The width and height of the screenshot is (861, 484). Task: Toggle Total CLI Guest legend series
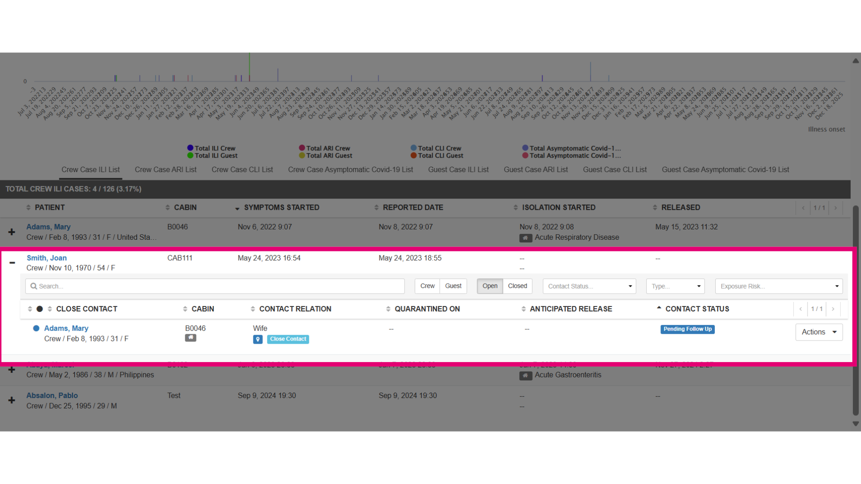point(437,156)
